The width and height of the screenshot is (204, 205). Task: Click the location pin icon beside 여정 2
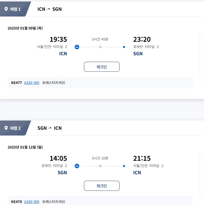point(6,128)
